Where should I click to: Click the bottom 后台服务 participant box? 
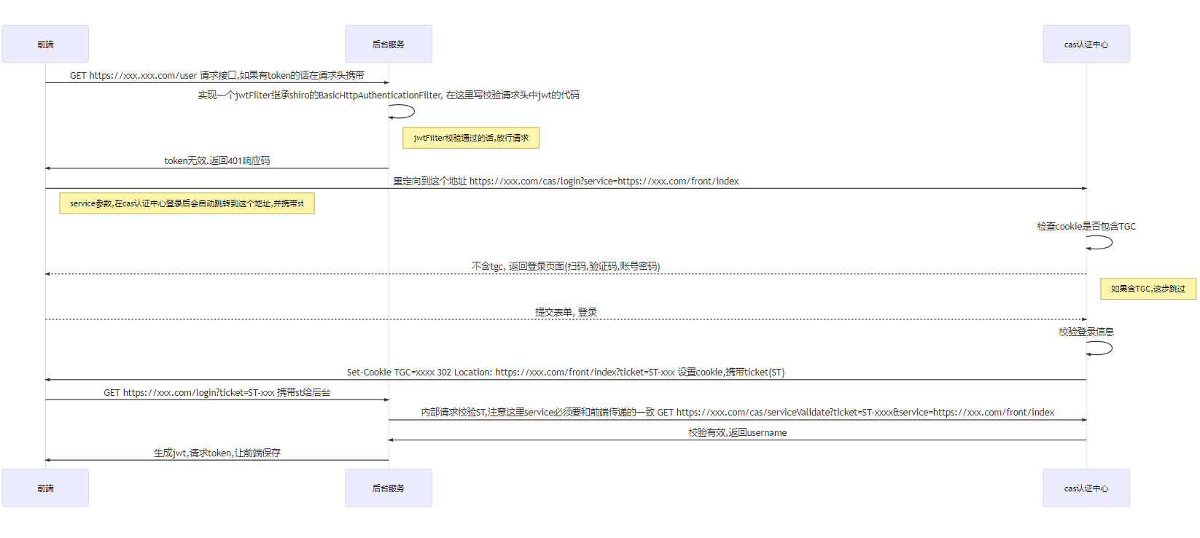[x=388, y=488]
